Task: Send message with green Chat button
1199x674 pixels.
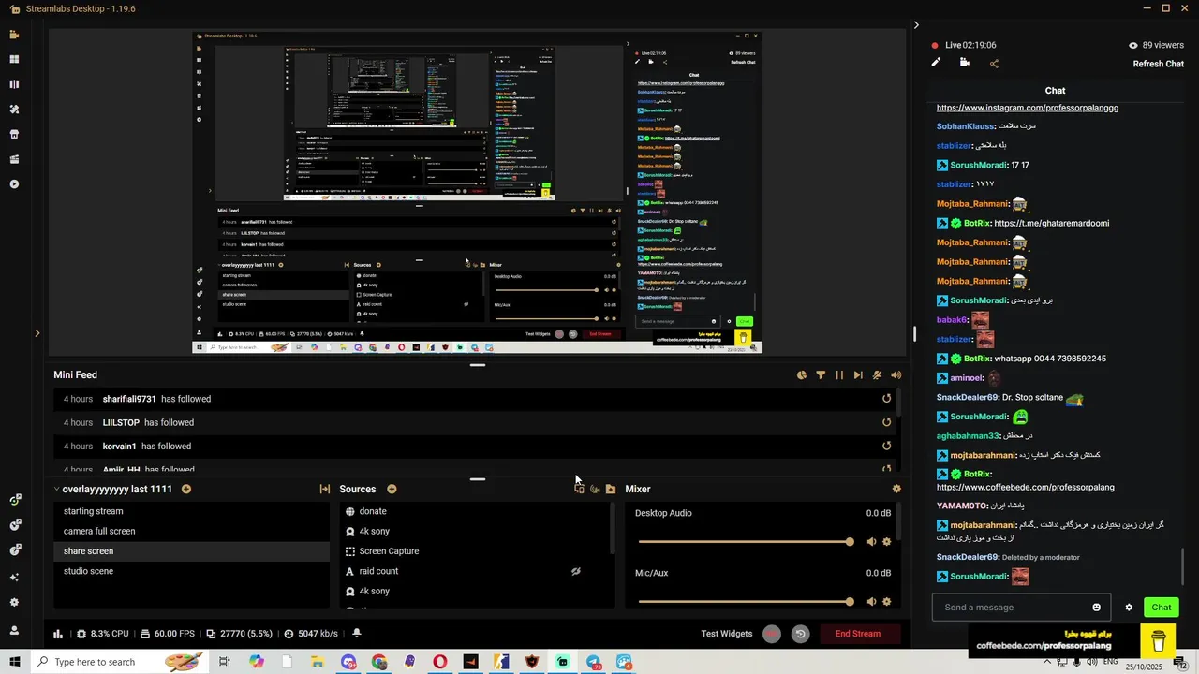Action: (1162, 608)
